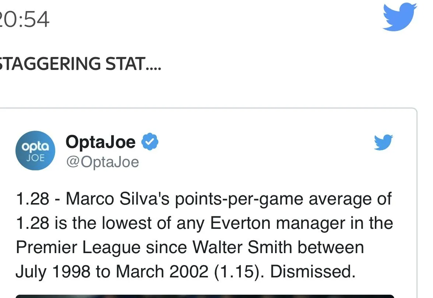Select the STAGGERING STAT headline
This screenshot has height=298, width=433.
(x=80, y=64)
